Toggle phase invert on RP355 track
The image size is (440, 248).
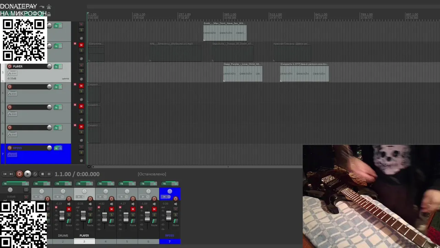click(x=81, y=161)
